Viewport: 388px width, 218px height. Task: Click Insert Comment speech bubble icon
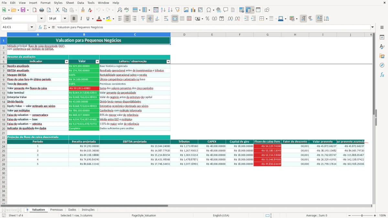coord(226,10)
